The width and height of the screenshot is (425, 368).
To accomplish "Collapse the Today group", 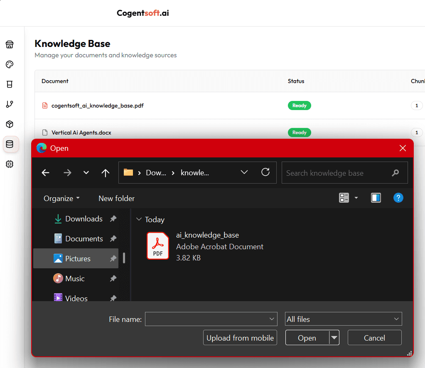I will click(x=139, y=219).
